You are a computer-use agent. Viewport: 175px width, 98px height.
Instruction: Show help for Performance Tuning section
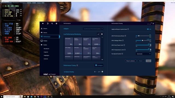[x=77, y=65]
